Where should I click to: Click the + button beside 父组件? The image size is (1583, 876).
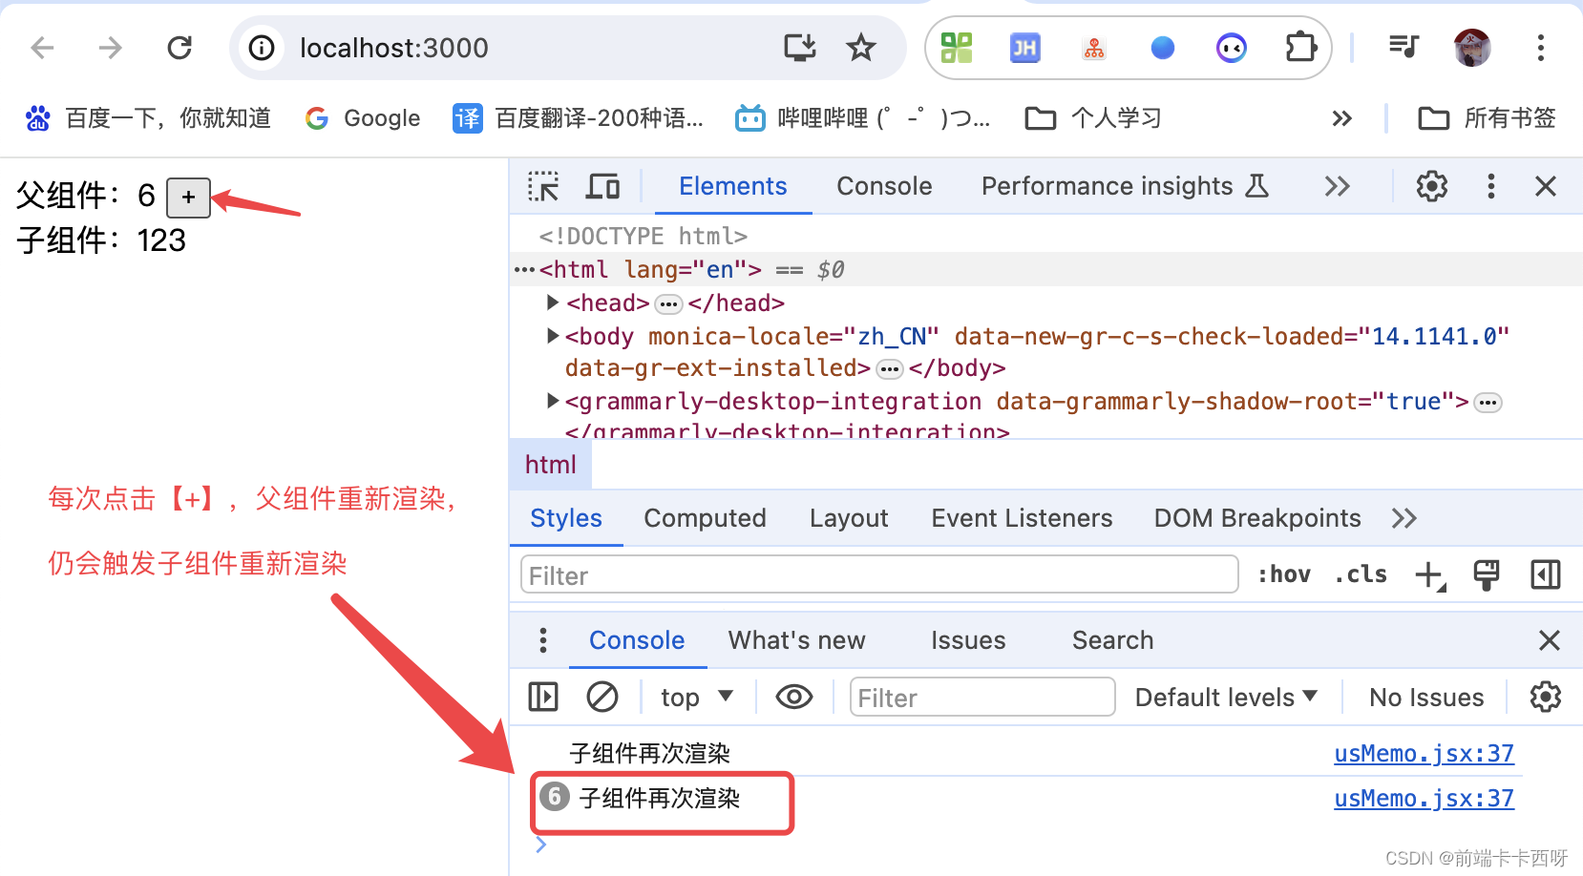(x=188, y=198)
